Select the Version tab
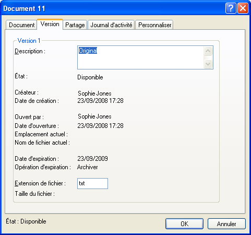This screenshot has width=251, height=235. [x=50, y=24]
